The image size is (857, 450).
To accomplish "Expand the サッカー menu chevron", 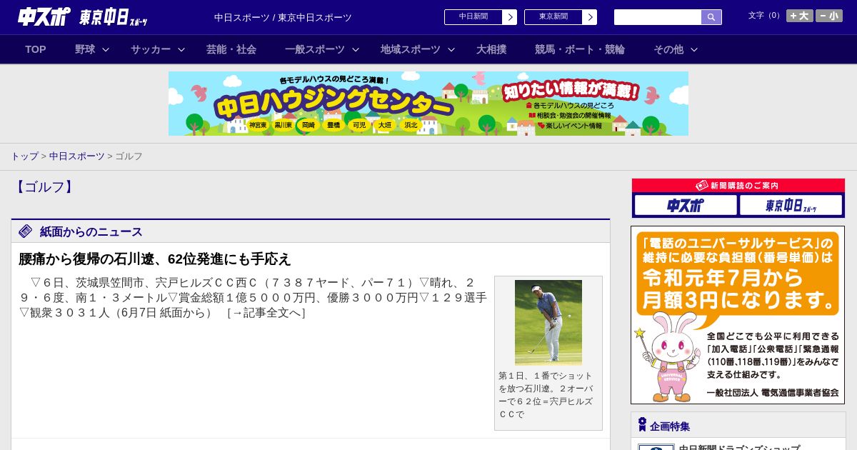I will (x=181, y=50).
